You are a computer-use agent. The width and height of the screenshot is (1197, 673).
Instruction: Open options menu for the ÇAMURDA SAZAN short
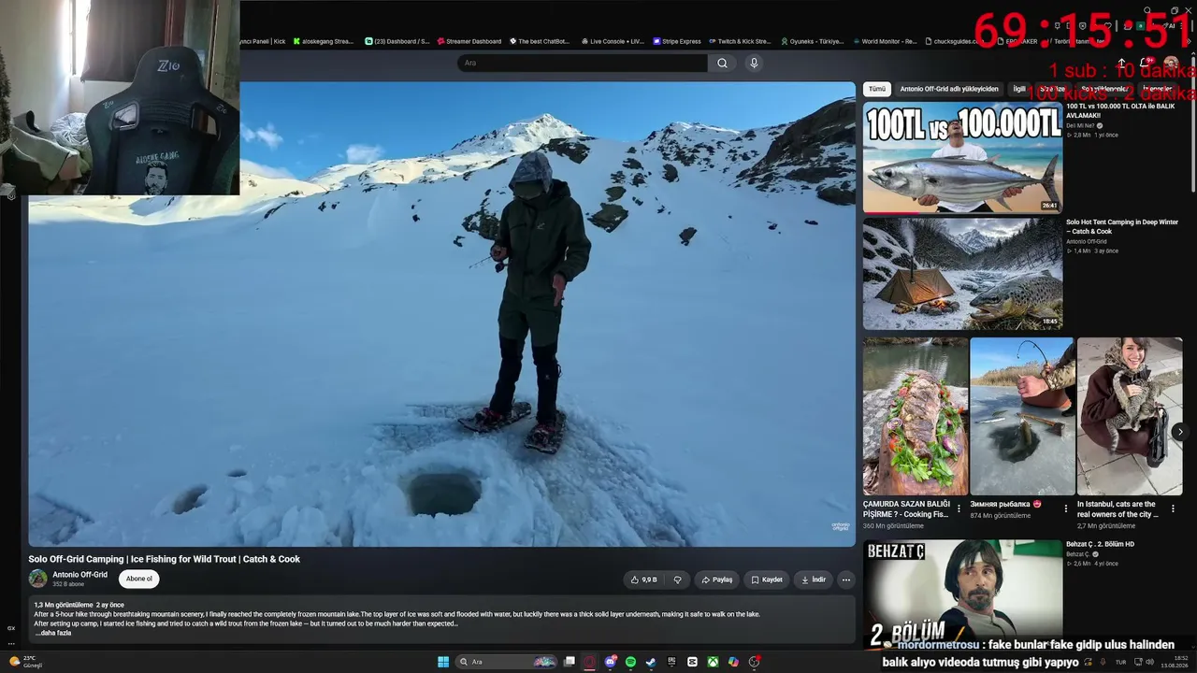tap(959, 508)
